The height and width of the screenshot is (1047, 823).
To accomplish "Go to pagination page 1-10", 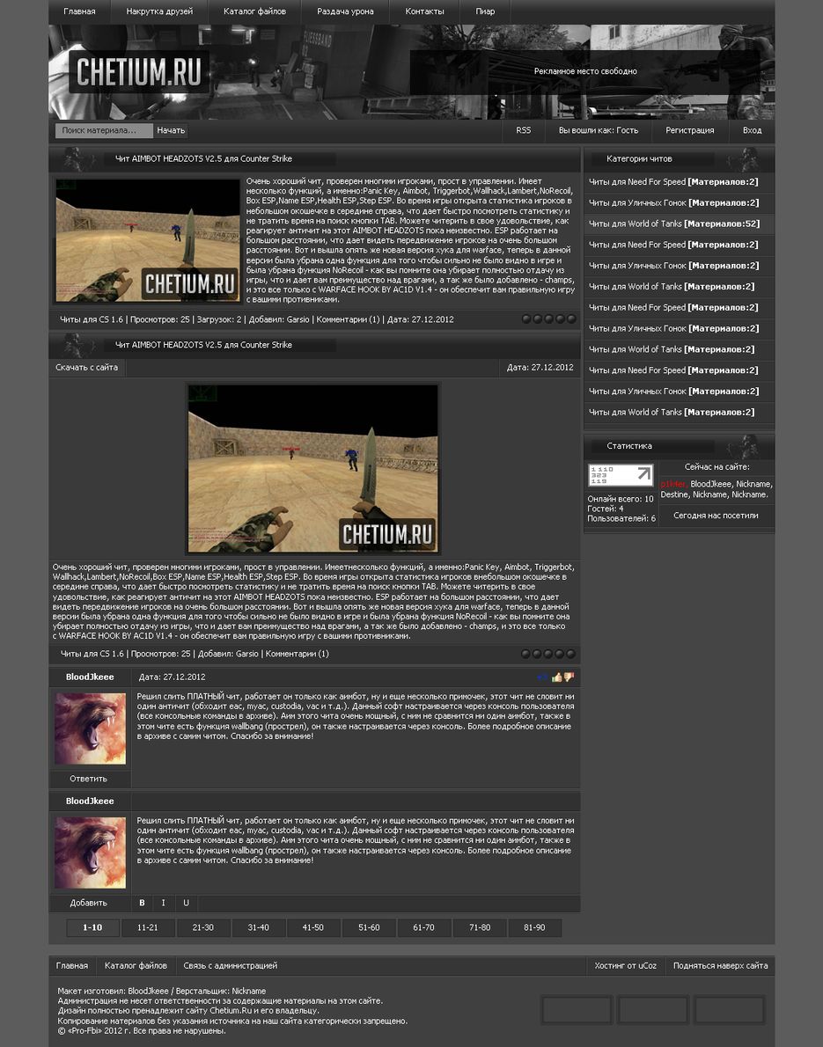I will tap(92, 927).
